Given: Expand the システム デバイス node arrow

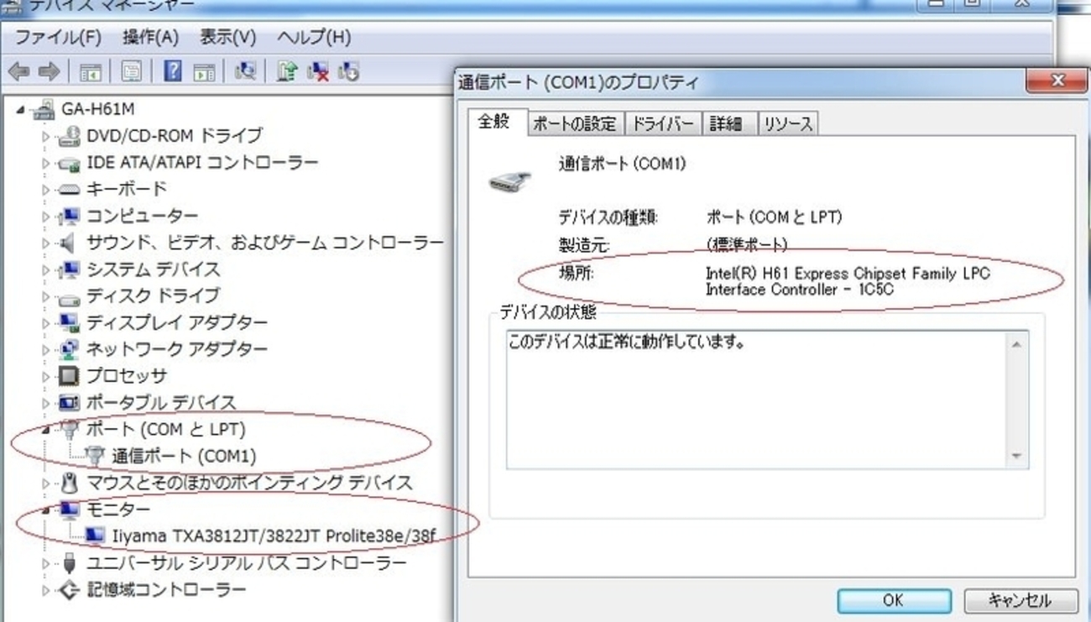Looking at the screenshot, I should coord(47,270).
